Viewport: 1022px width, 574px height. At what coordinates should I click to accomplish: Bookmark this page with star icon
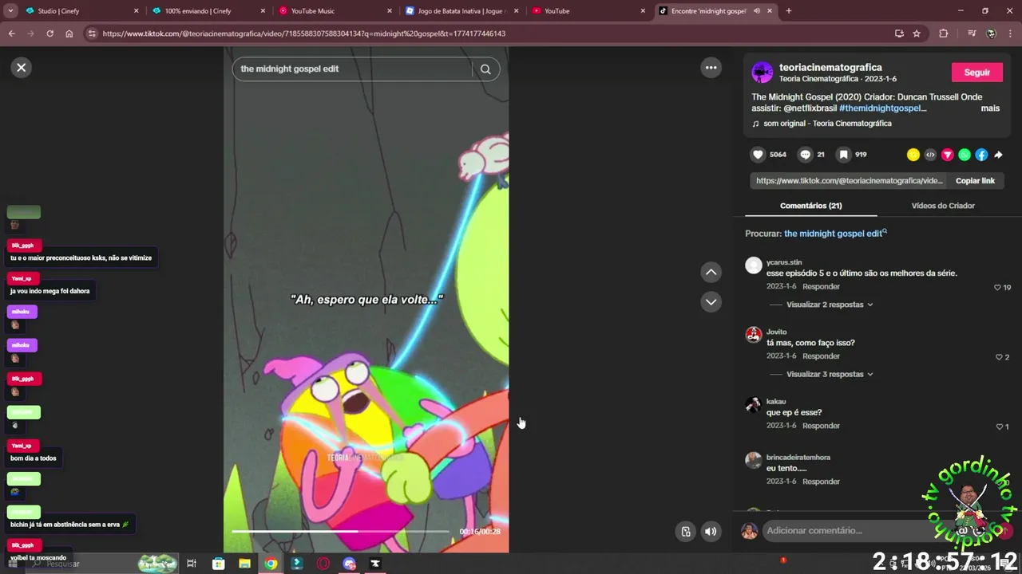(917, 33)
